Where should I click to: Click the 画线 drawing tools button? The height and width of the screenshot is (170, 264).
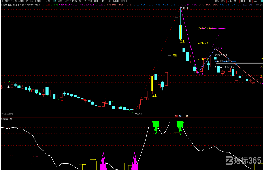(242, 1)
